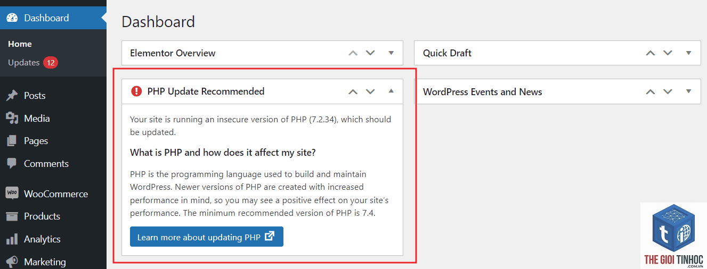
Task: Click the Marketing megaphone icon
Action: pos(12,262)
